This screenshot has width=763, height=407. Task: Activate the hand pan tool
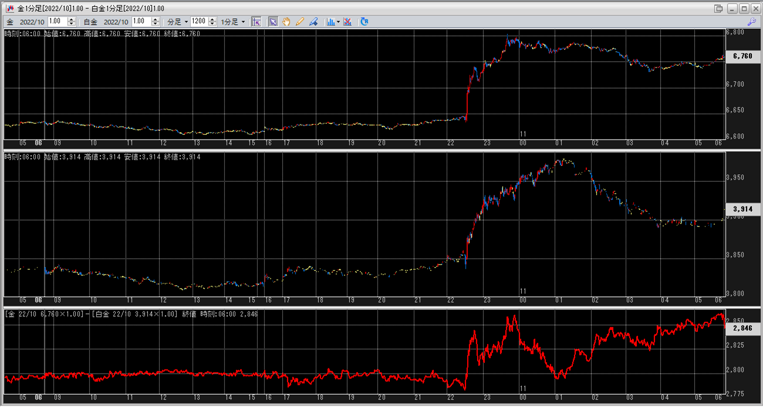(x=286, y=22)
